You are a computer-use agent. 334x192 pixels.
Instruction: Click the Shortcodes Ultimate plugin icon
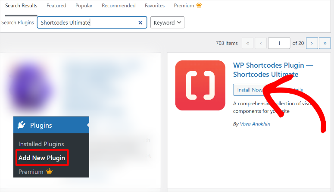tap(200, 85)
